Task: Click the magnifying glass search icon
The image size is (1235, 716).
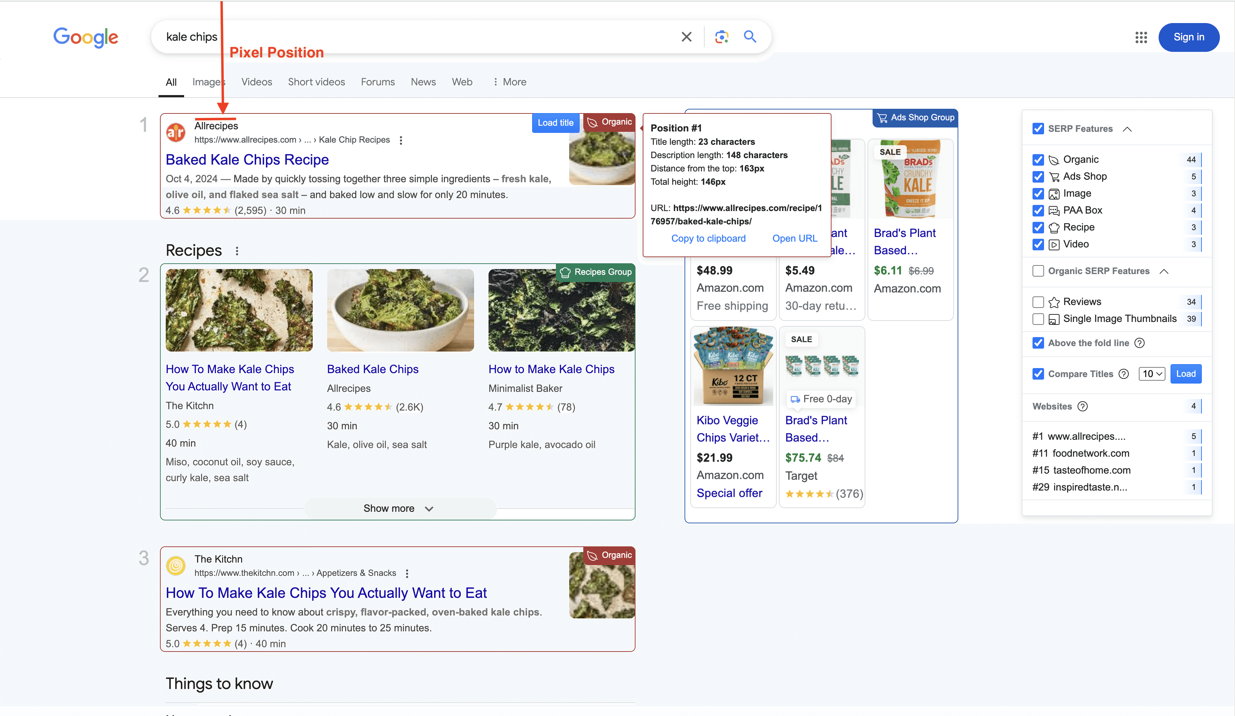Action: point(750,37)
